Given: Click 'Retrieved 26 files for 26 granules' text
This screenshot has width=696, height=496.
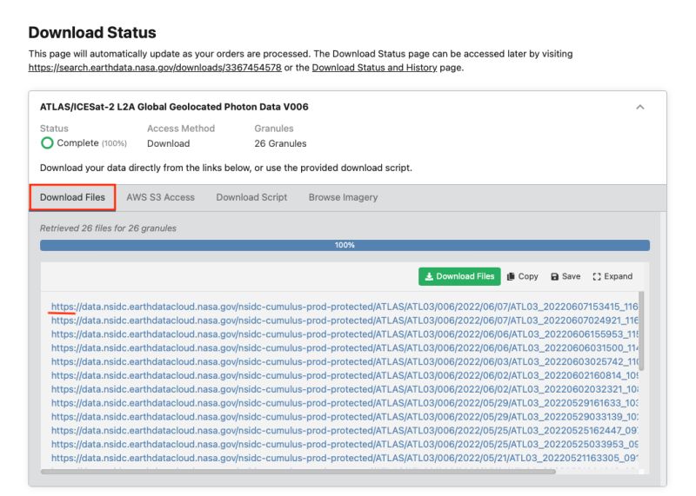Looking at the screenshot, I should pos(108,228).
